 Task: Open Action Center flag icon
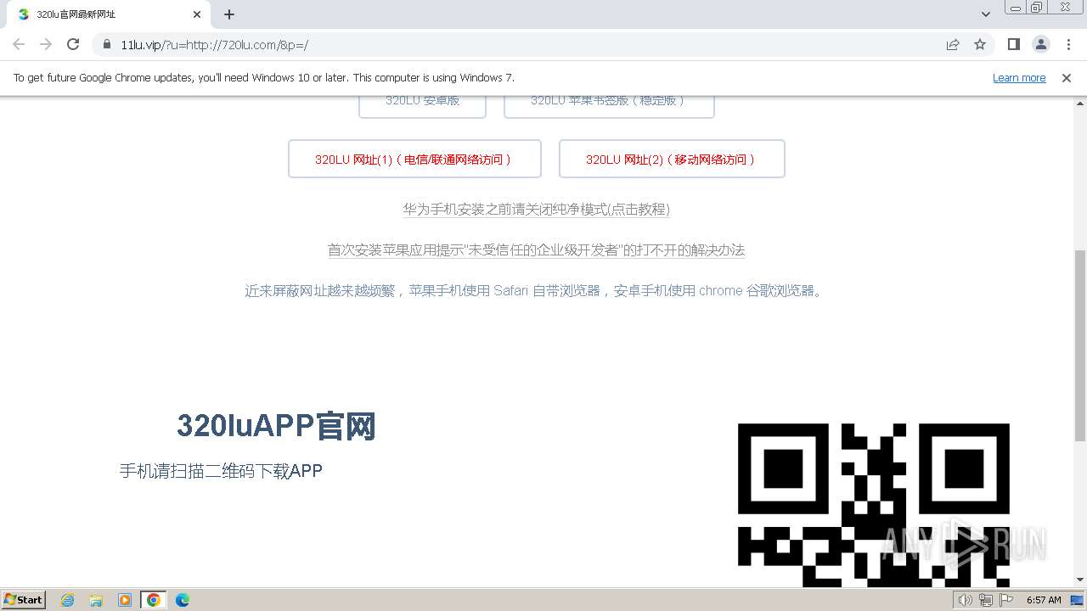[x=1006, y=600]
